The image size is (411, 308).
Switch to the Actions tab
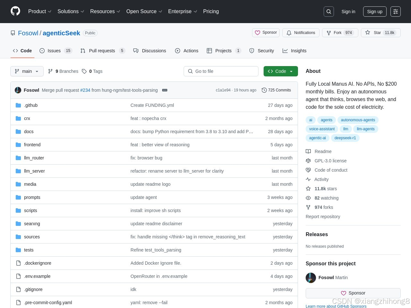pyautogui.click(x=187, y=51)
